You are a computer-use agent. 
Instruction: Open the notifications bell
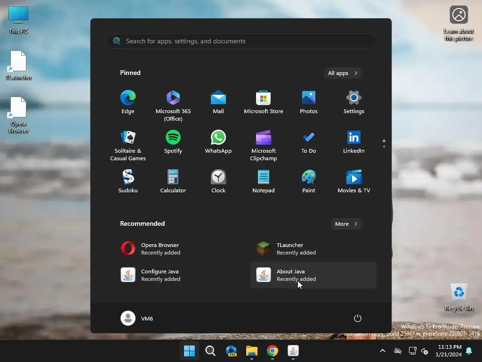469,351
